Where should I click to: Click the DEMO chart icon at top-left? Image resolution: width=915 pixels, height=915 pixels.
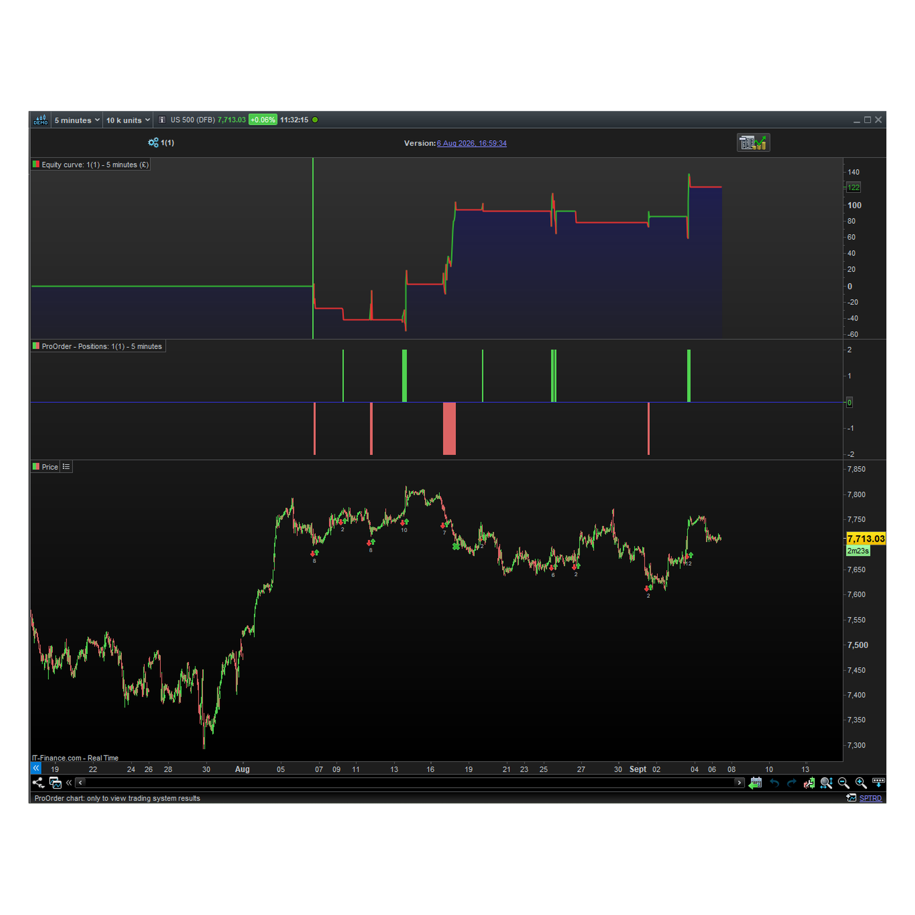(x=41, y=120)
